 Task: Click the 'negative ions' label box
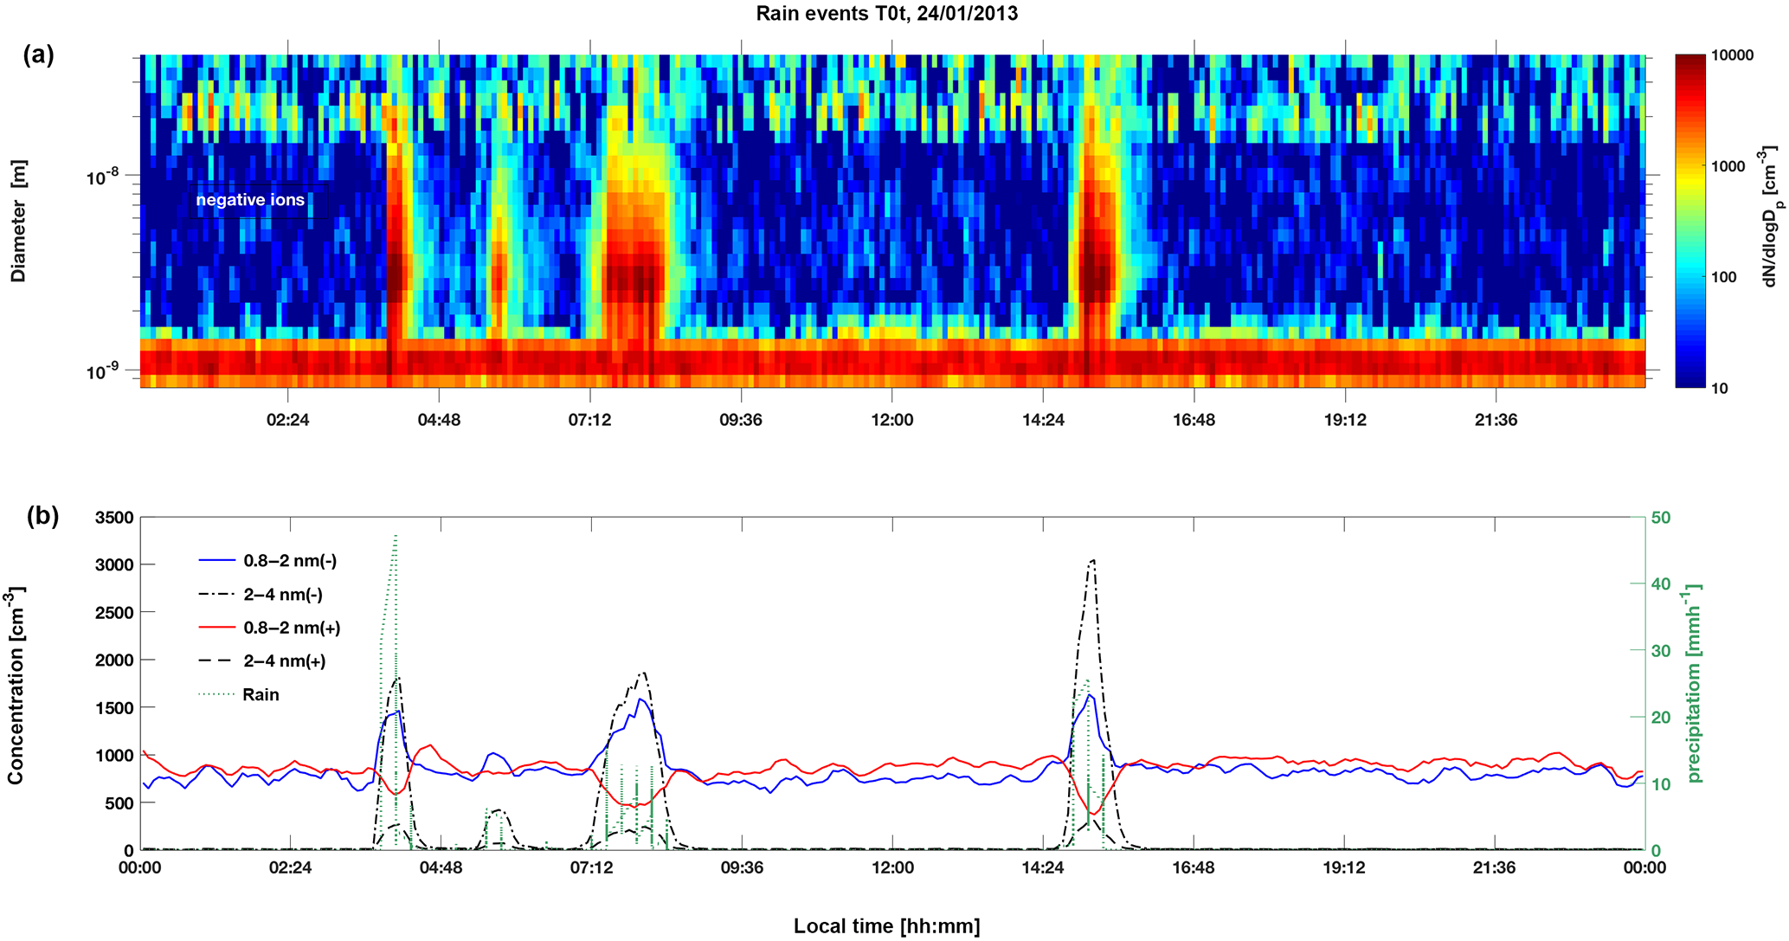(250, 200)
